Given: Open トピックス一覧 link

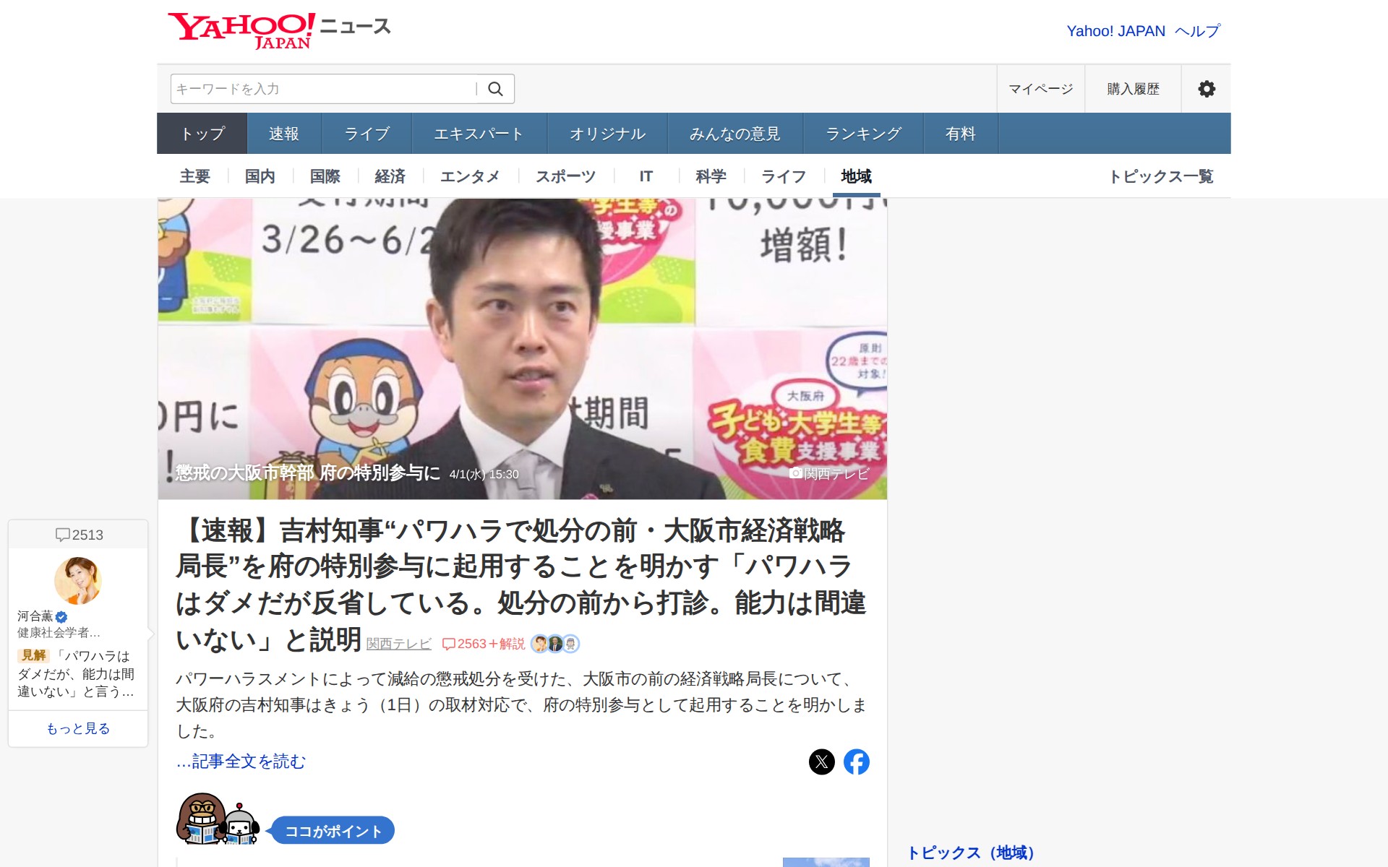Looking at the screenshot, I should (1160, 176).
